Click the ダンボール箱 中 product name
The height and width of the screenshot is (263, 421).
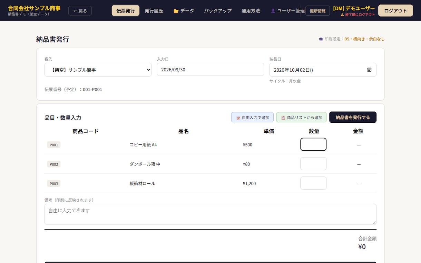pyautogui.click(x=145, y=164)
